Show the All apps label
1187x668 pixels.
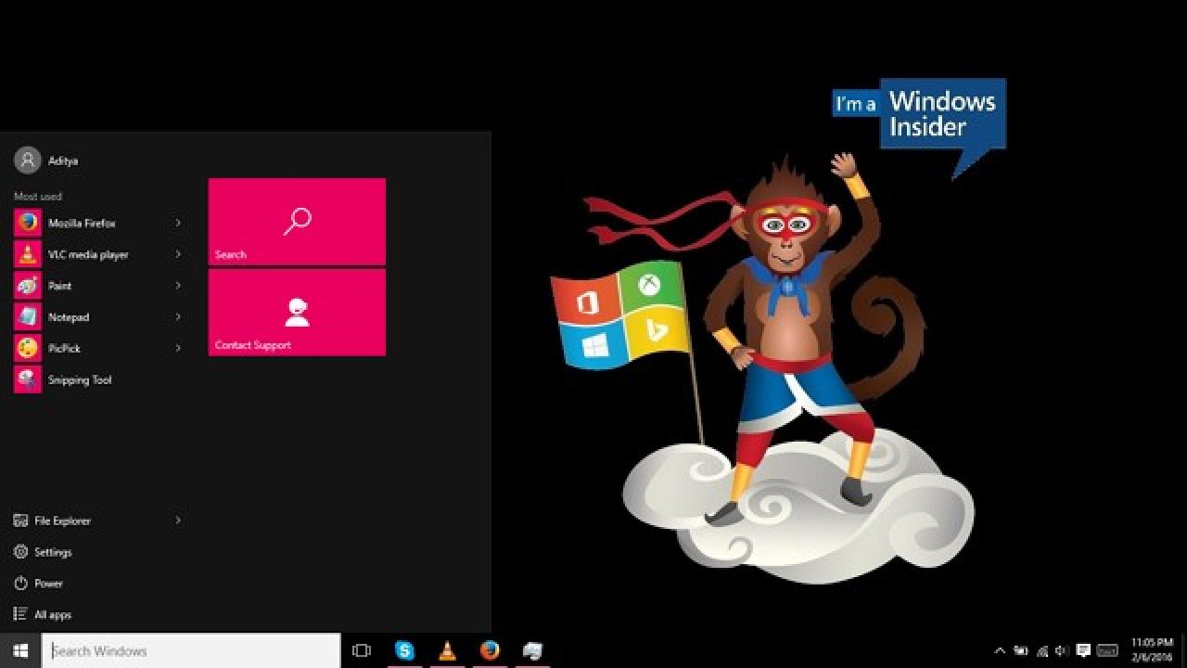(x=53, y=614)
